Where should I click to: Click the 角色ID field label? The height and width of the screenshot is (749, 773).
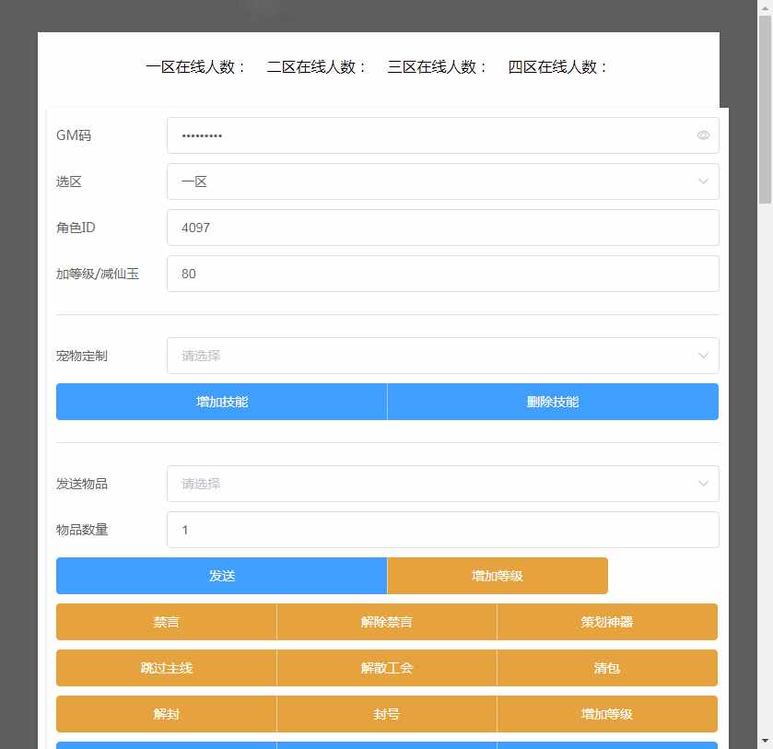point(76,228)
